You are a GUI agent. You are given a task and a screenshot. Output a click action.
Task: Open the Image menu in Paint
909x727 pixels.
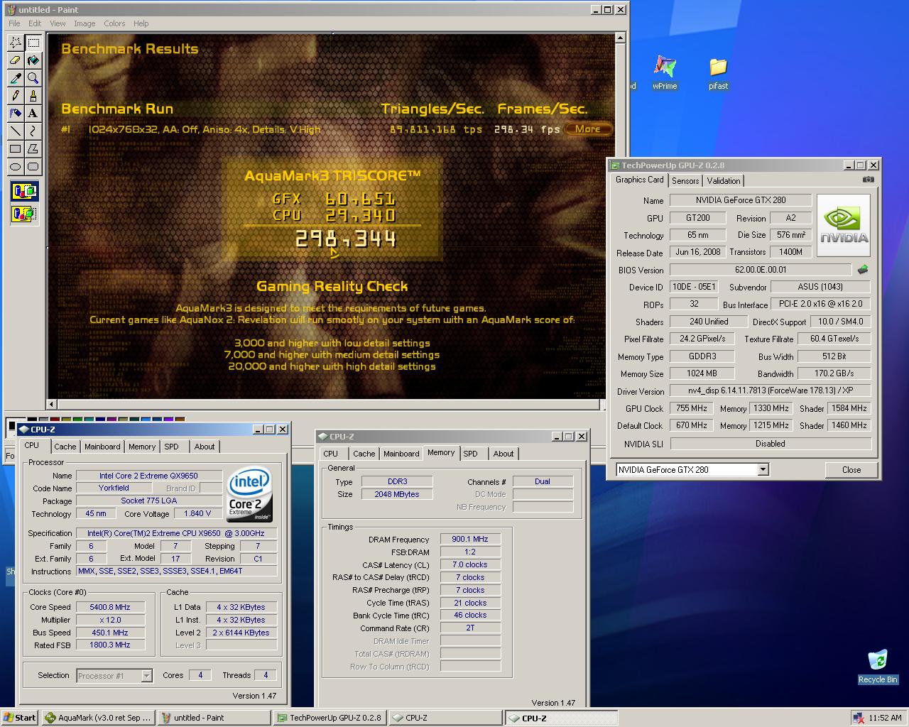point(85,23)
